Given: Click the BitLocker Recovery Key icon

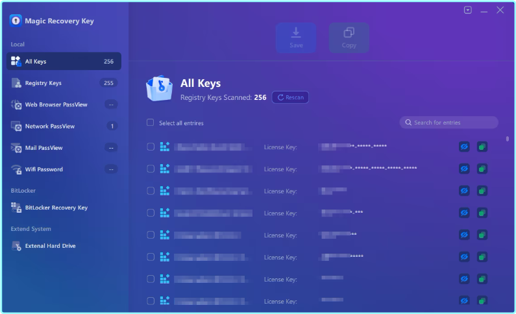Looking at the screenshot, I should [x=16, y=208].
